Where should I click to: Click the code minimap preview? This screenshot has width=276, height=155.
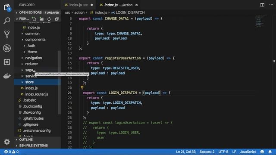(x=261, y=21)
